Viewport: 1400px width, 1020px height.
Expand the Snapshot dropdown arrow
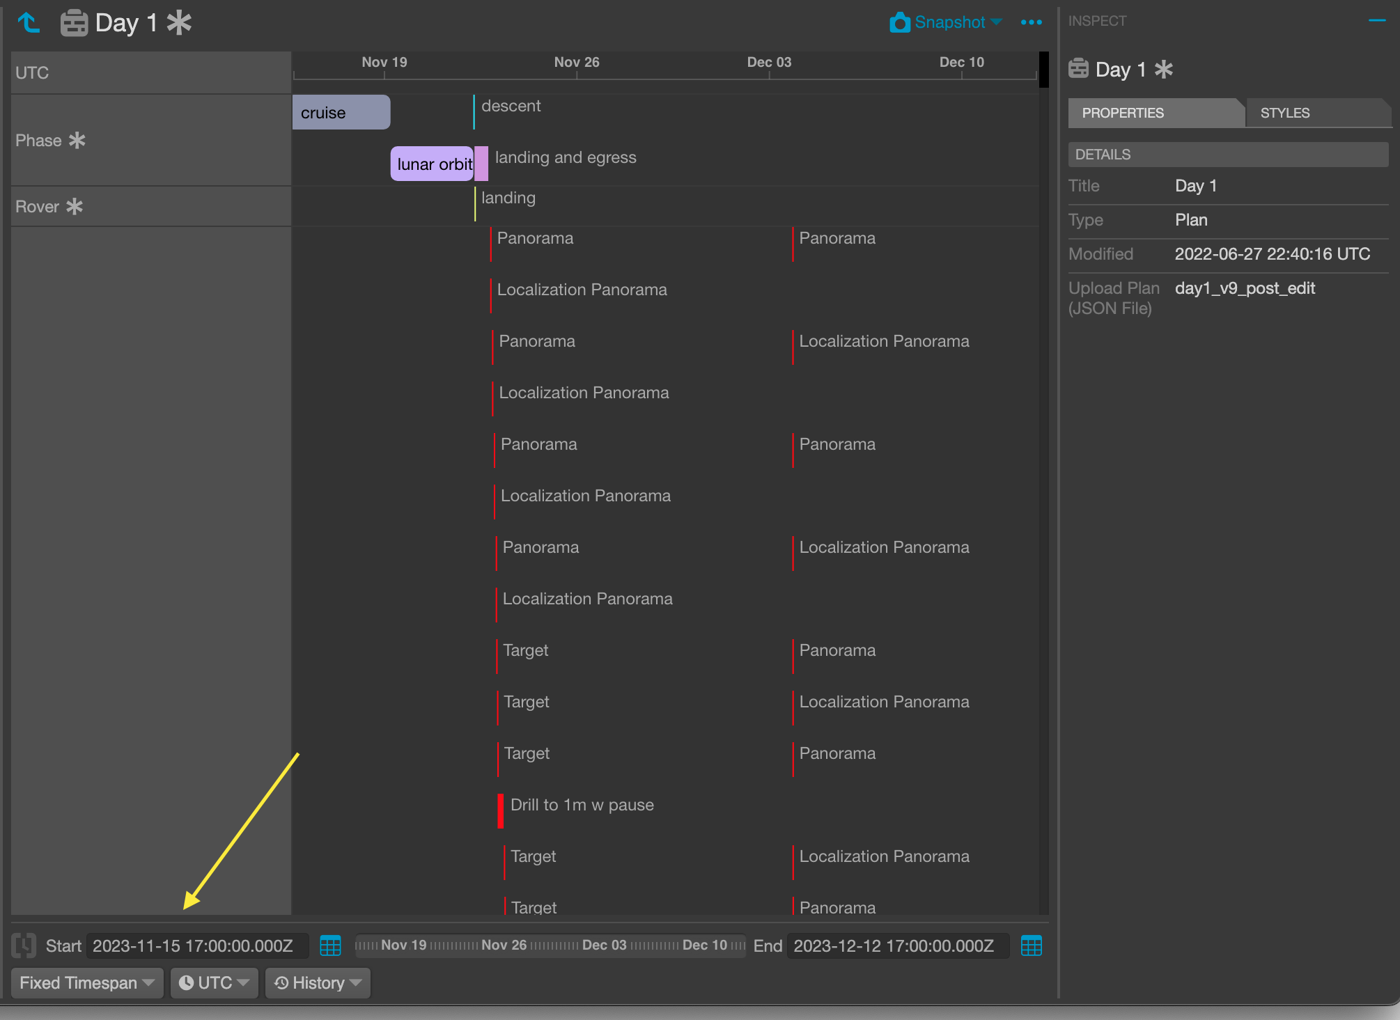tap(996, 22)
